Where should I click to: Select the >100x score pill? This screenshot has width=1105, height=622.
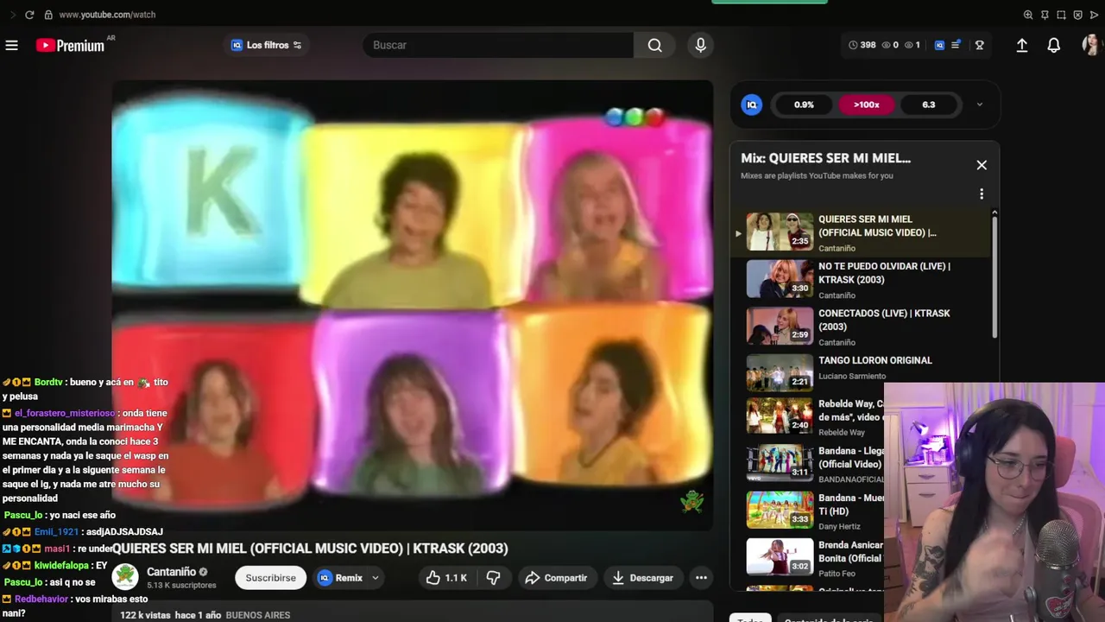tap(867, 105)
